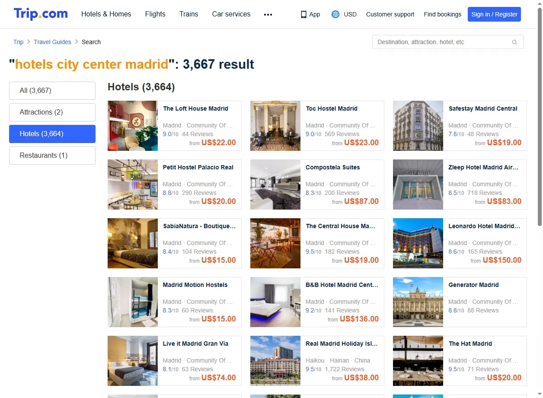Click 1,722 Reviews text
Screen dimensions: 543x398
point(345,369)
